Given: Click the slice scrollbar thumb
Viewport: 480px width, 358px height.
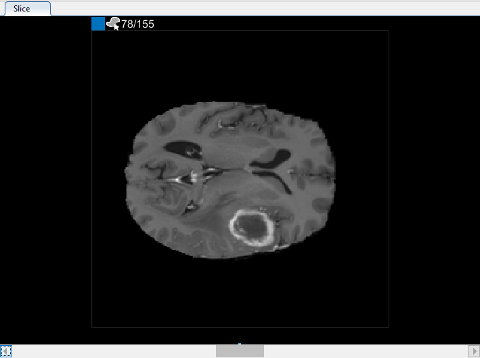Looking at the screenshot, I should pos(240,351).
